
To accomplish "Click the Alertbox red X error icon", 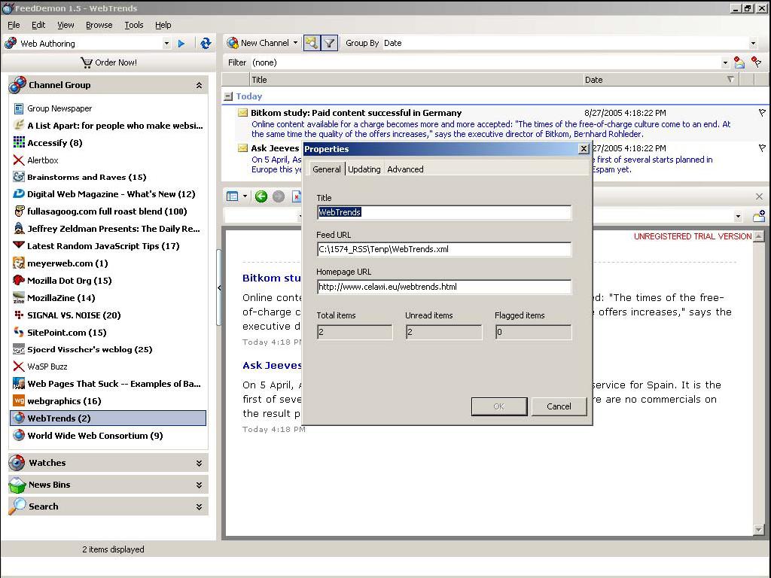I will pyautogui.click(x=19, y=160).
